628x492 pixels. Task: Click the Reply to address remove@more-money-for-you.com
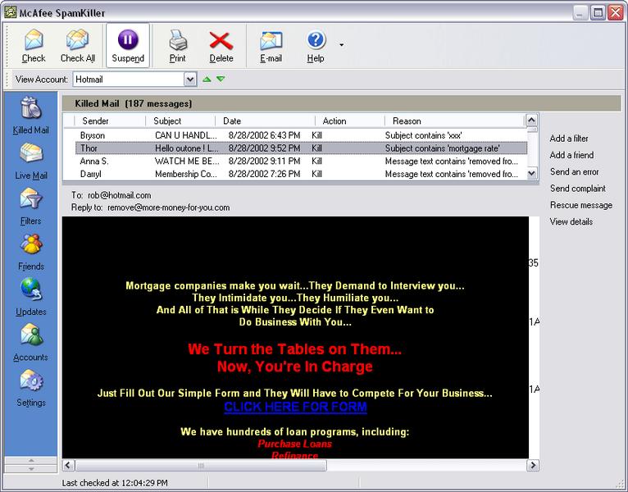tap(169, 207)
